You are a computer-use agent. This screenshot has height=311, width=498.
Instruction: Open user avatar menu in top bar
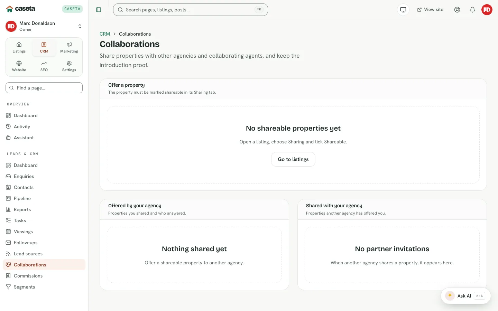(x=487, y=10)
